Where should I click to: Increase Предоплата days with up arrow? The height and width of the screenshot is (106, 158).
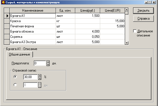[x=48, y=62]
